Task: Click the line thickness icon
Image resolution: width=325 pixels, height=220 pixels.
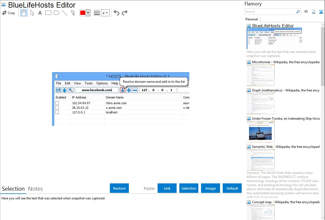Action: click(97, 13)
